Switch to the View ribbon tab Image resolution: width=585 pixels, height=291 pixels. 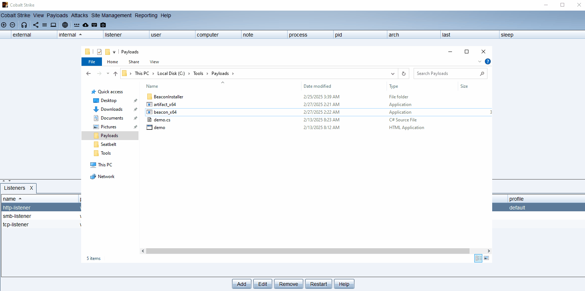[x=154, y=62]
